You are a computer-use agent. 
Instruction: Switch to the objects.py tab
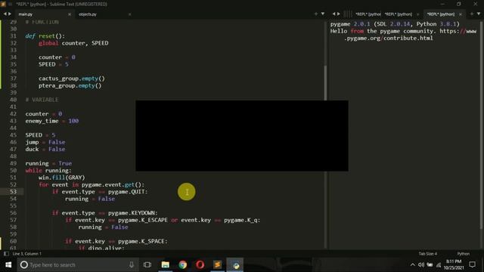coord(88,14)
